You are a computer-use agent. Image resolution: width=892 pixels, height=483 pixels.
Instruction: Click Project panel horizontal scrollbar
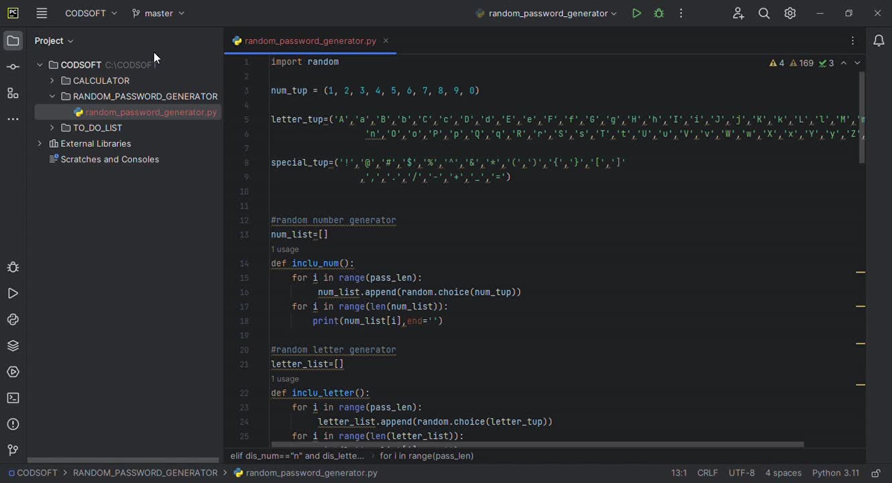click(123, 460)
